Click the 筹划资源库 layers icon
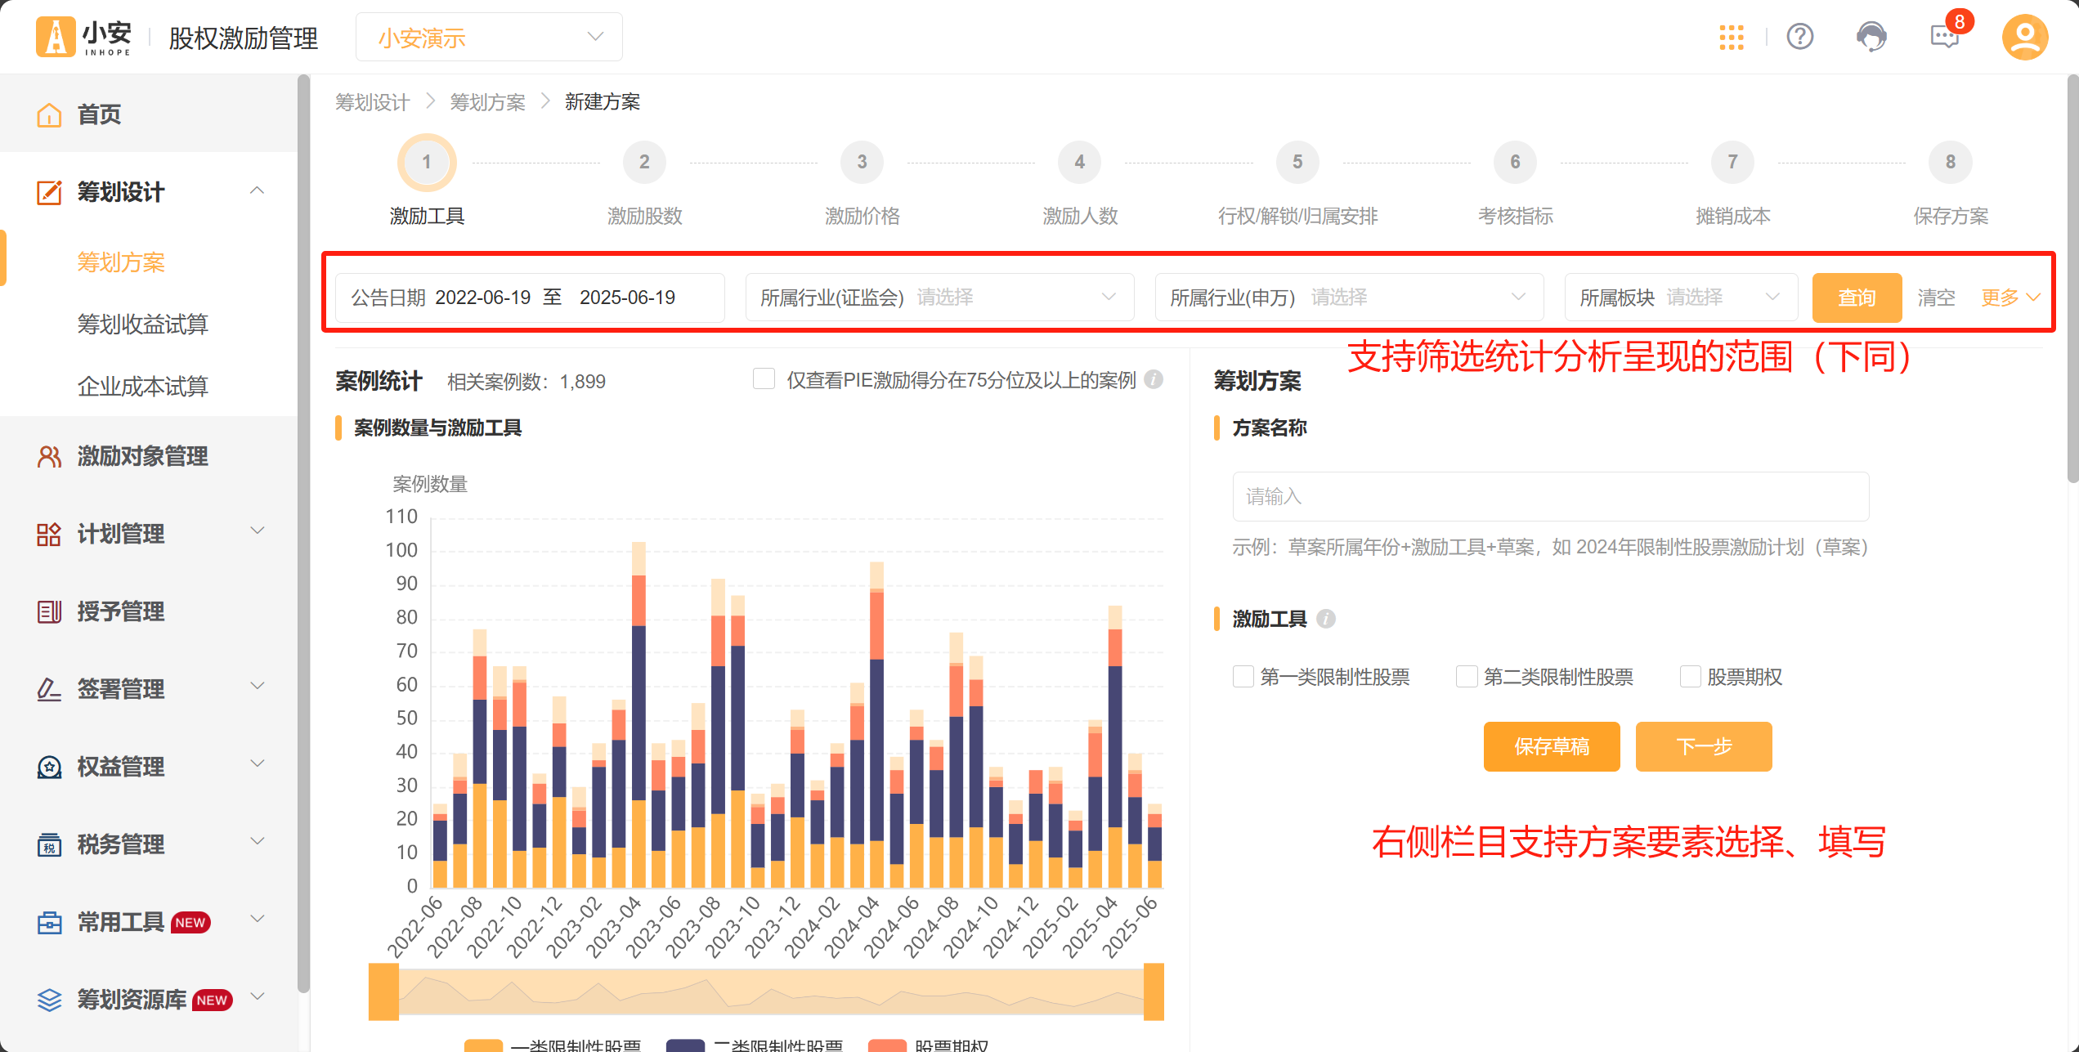The height and width of the screenshot is (1052, 2079). coord(49,1000)
